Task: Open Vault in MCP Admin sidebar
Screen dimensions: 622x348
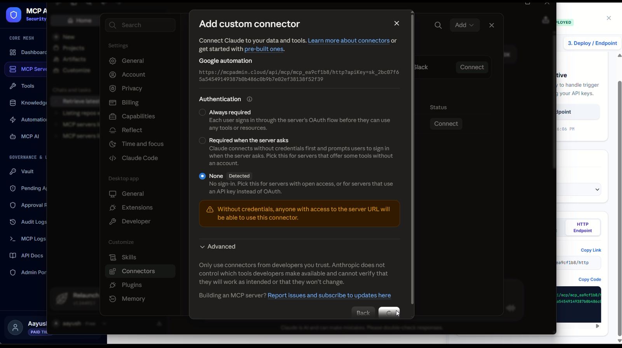Action: pos(27,171)
